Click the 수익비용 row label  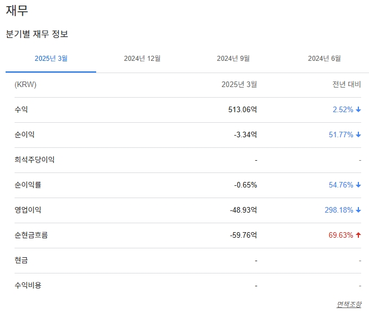[x=28, y=286]
